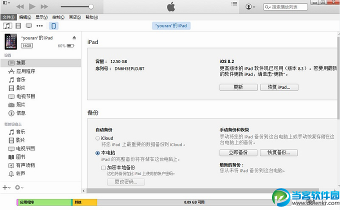Open the mini-player dropdown at top left
Image resolution: width=340 pixels, height=210 pixels.
(6, 3)
